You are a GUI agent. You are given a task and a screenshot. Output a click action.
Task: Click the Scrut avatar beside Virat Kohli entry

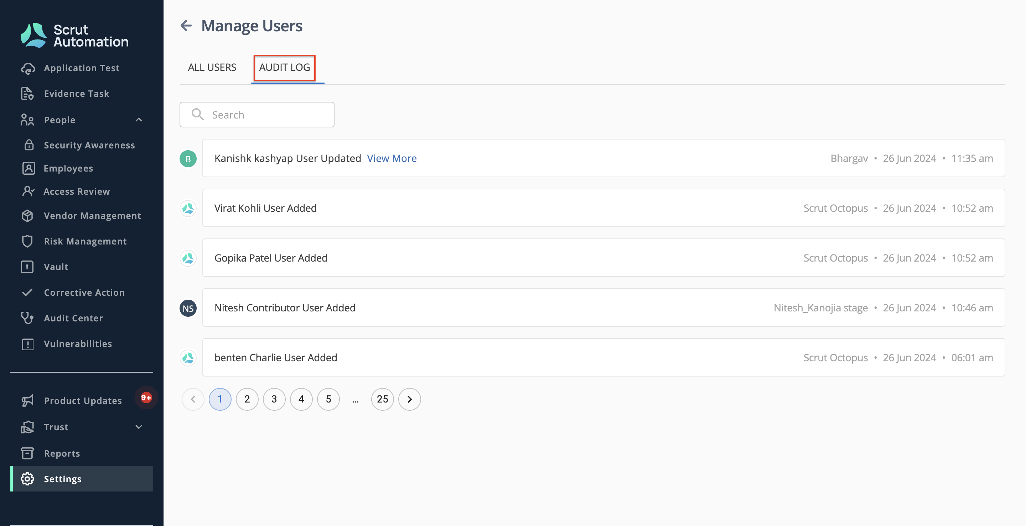188,208
